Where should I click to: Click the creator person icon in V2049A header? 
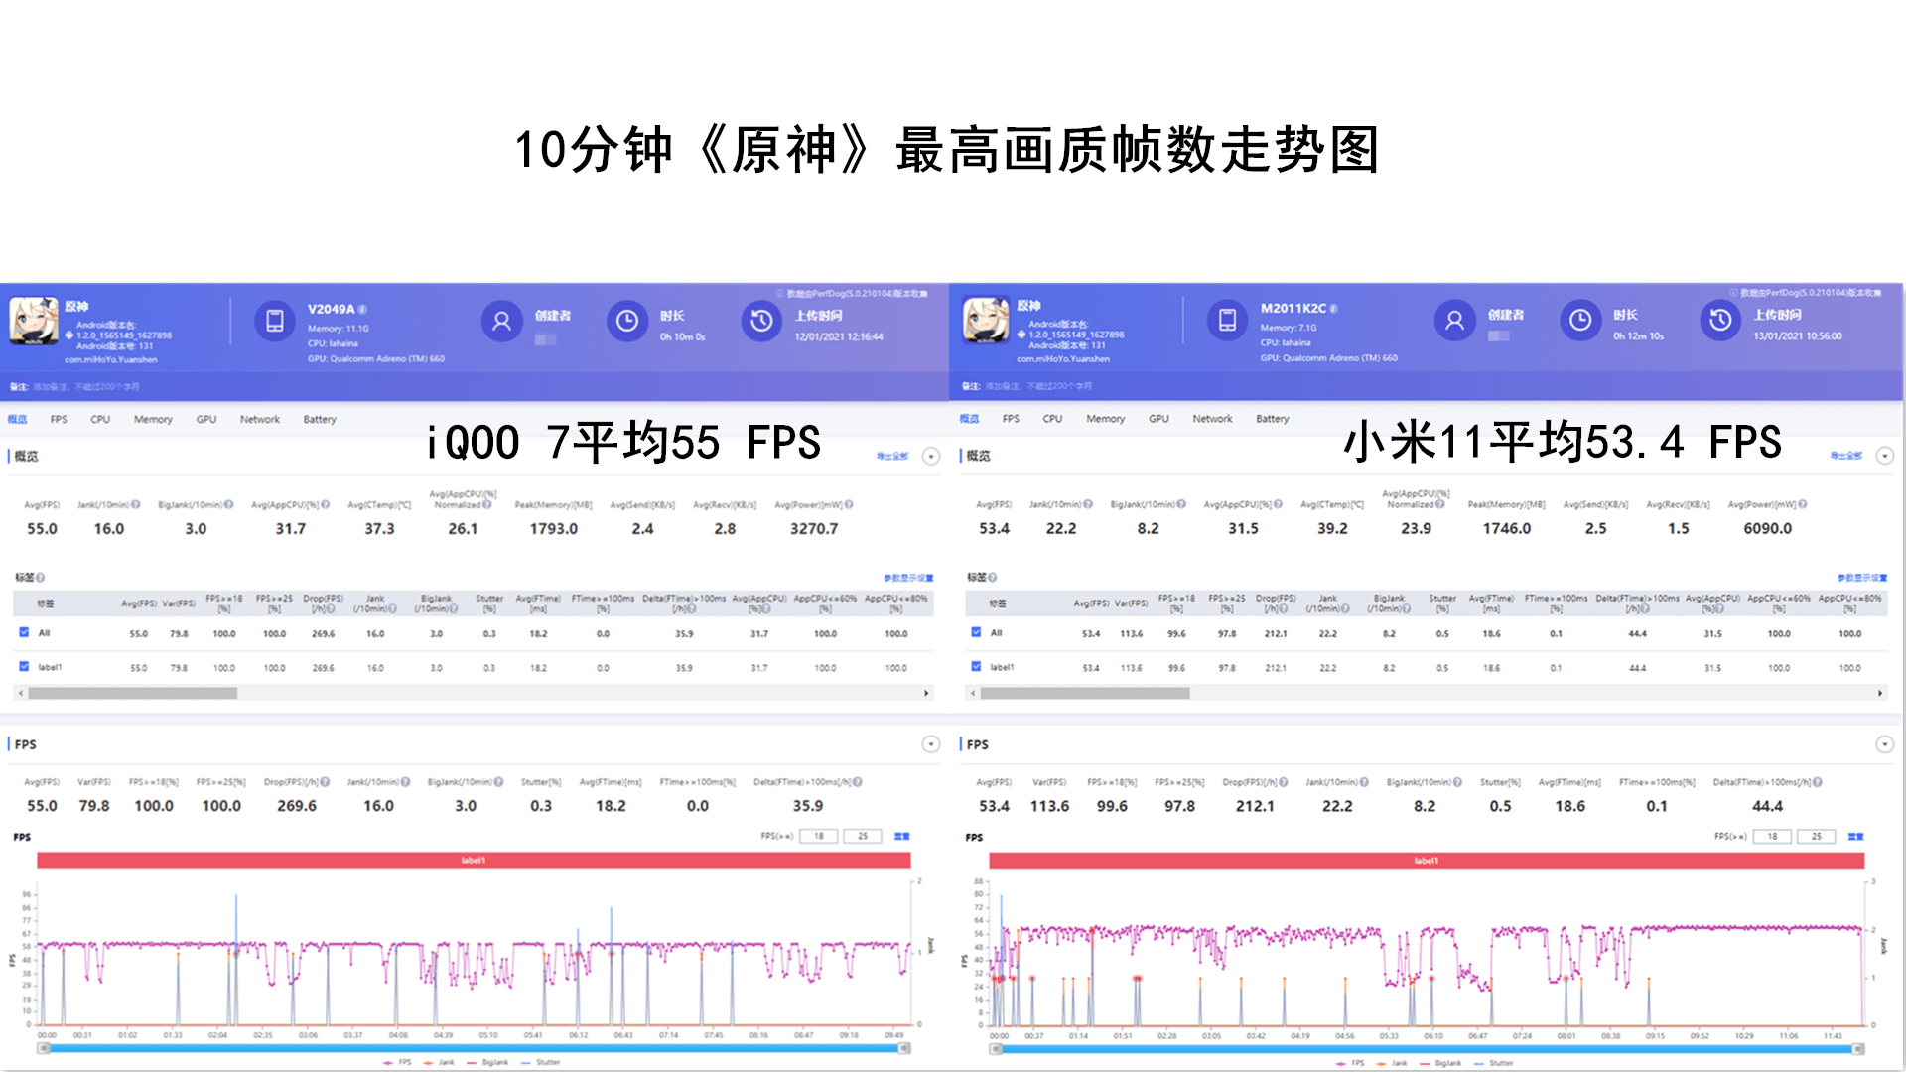(502, 321)
